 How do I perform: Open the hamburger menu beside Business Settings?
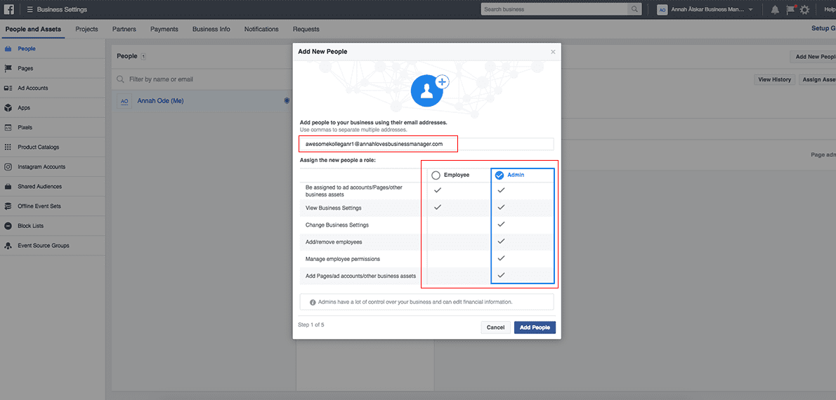[x=30, y=9]
